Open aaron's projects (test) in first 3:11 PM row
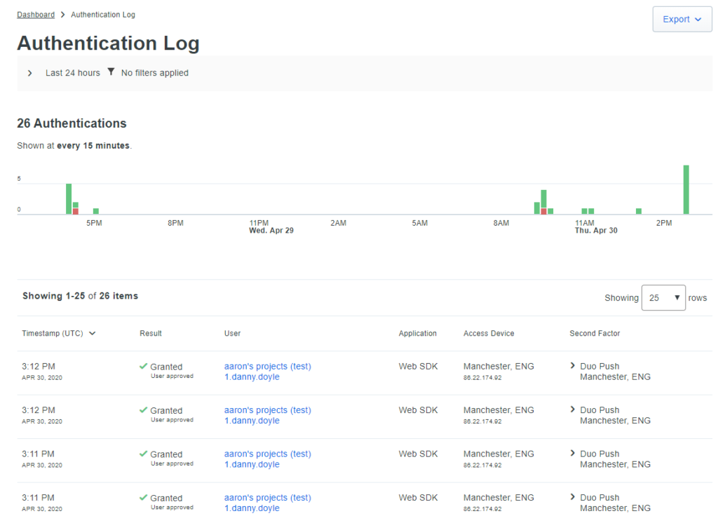 pos(267,454)
